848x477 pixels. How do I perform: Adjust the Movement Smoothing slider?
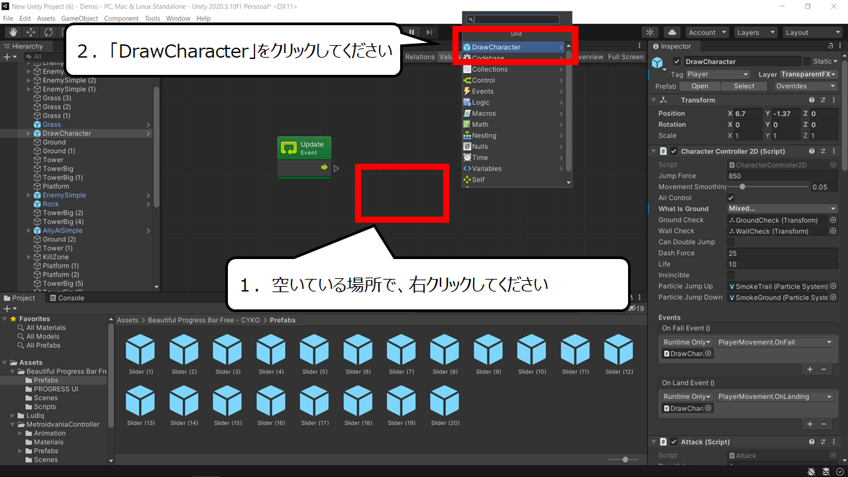[x=768, y=187]
